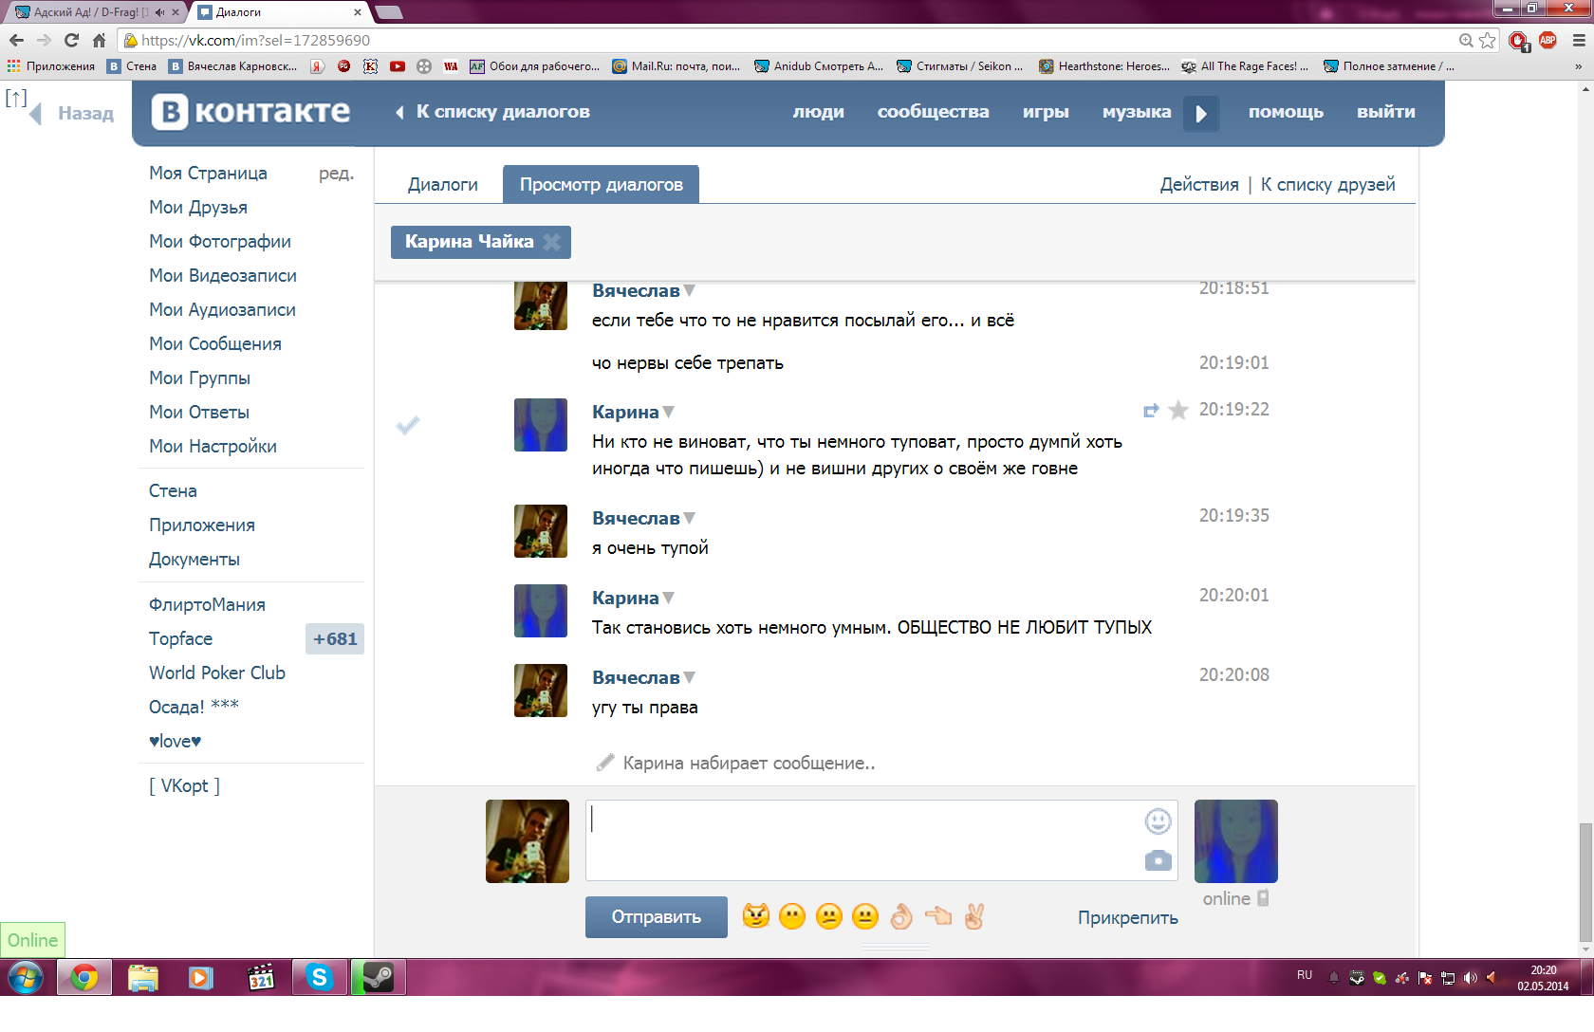The width and height of the screenshot is (1594, 1032).
Task: Reload the page with browser refresh icon
Action: click(71, 40)
